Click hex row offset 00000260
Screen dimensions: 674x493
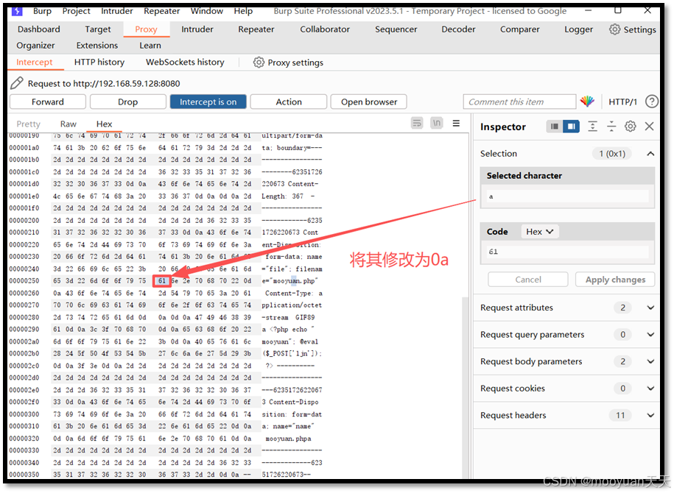click(24, 293)
